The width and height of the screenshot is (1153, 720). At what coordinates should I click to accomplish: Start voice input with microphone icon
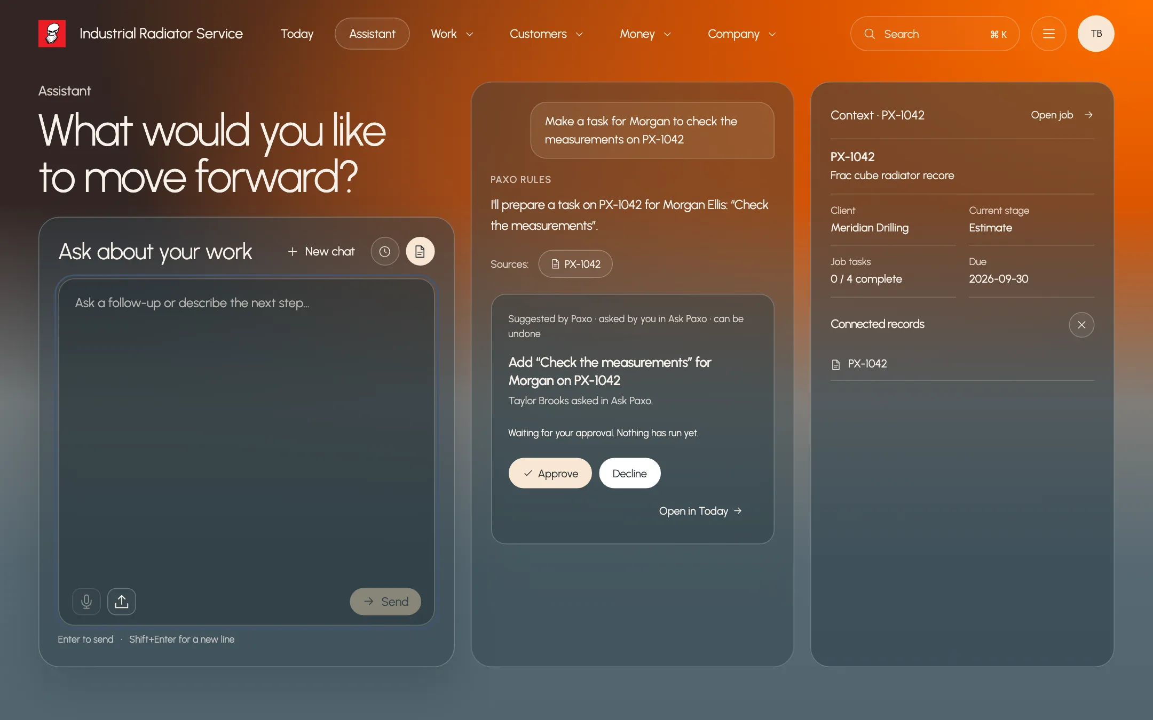pyautogui.click(x=86, y=602)
